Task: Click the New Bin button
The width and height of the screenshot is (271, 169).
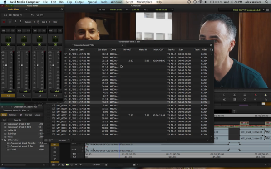Action: coord(17,120)
